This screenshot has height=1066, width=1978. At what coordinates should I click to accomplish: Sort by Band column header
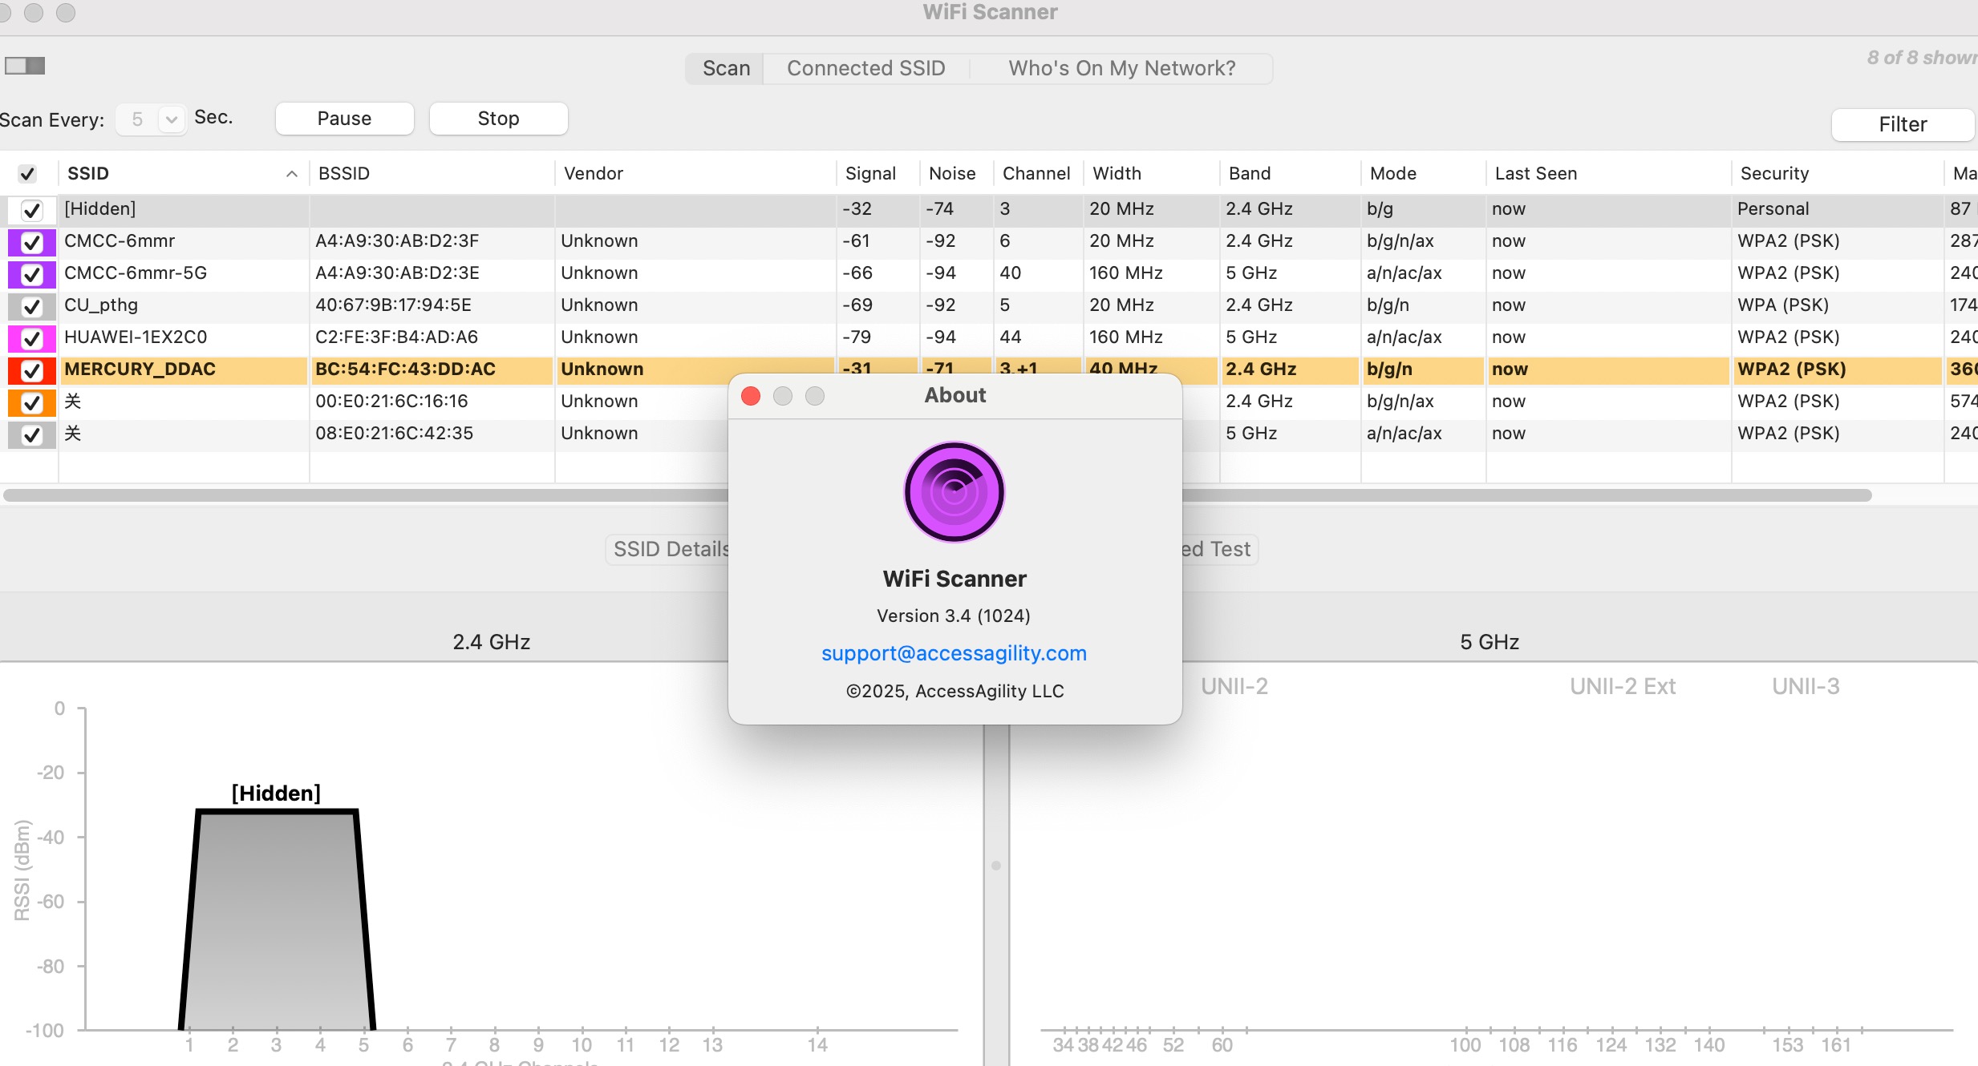(x=1290, y=173)
